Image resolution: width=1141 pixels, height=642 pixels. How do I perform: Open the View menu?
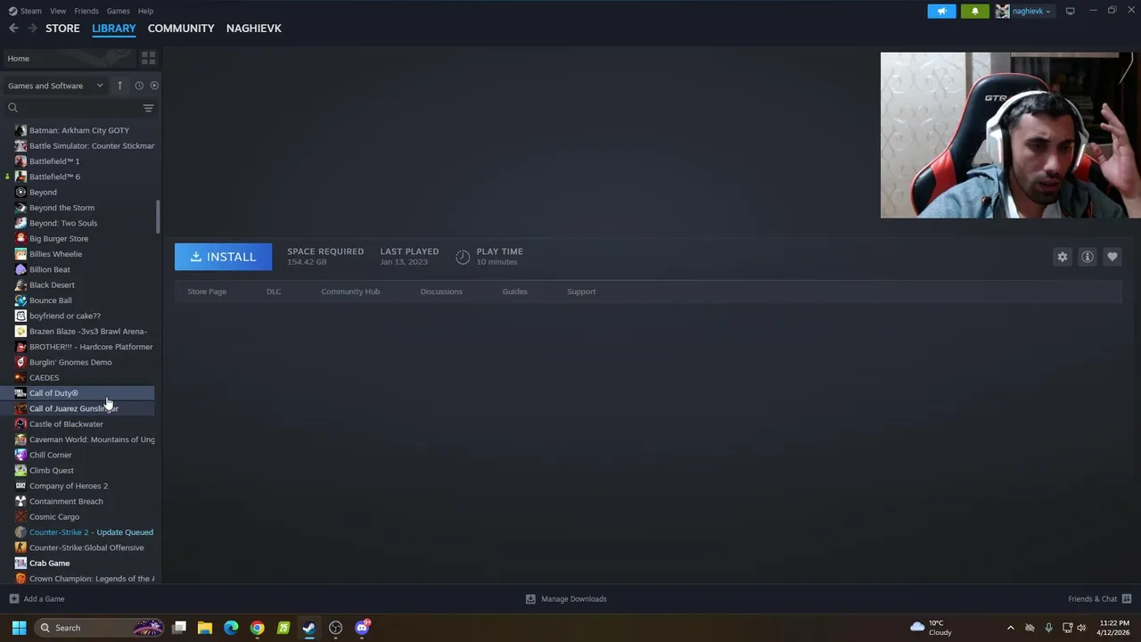[x=58, y=11]
